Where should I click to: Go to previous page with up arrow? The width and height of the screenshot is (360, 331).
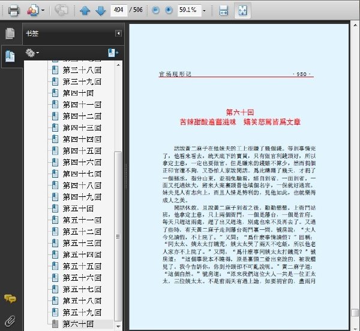(85, 11)
